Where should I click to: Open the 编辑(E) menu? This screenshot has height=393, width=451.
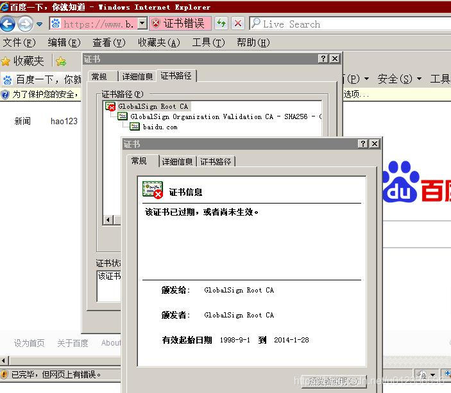coord(64,43)
